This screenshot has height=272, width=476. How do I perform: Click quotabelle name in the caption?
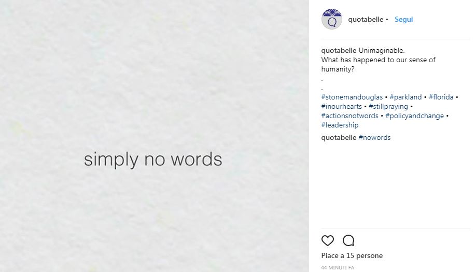click(339, 51)
